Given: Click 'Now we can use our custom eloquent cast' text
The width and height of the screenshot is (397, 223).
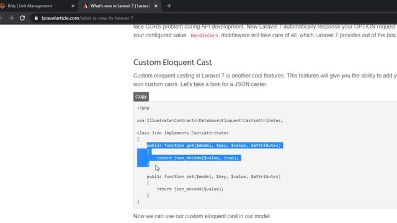Looking at the screenshot, I should [x=202, y=216].
